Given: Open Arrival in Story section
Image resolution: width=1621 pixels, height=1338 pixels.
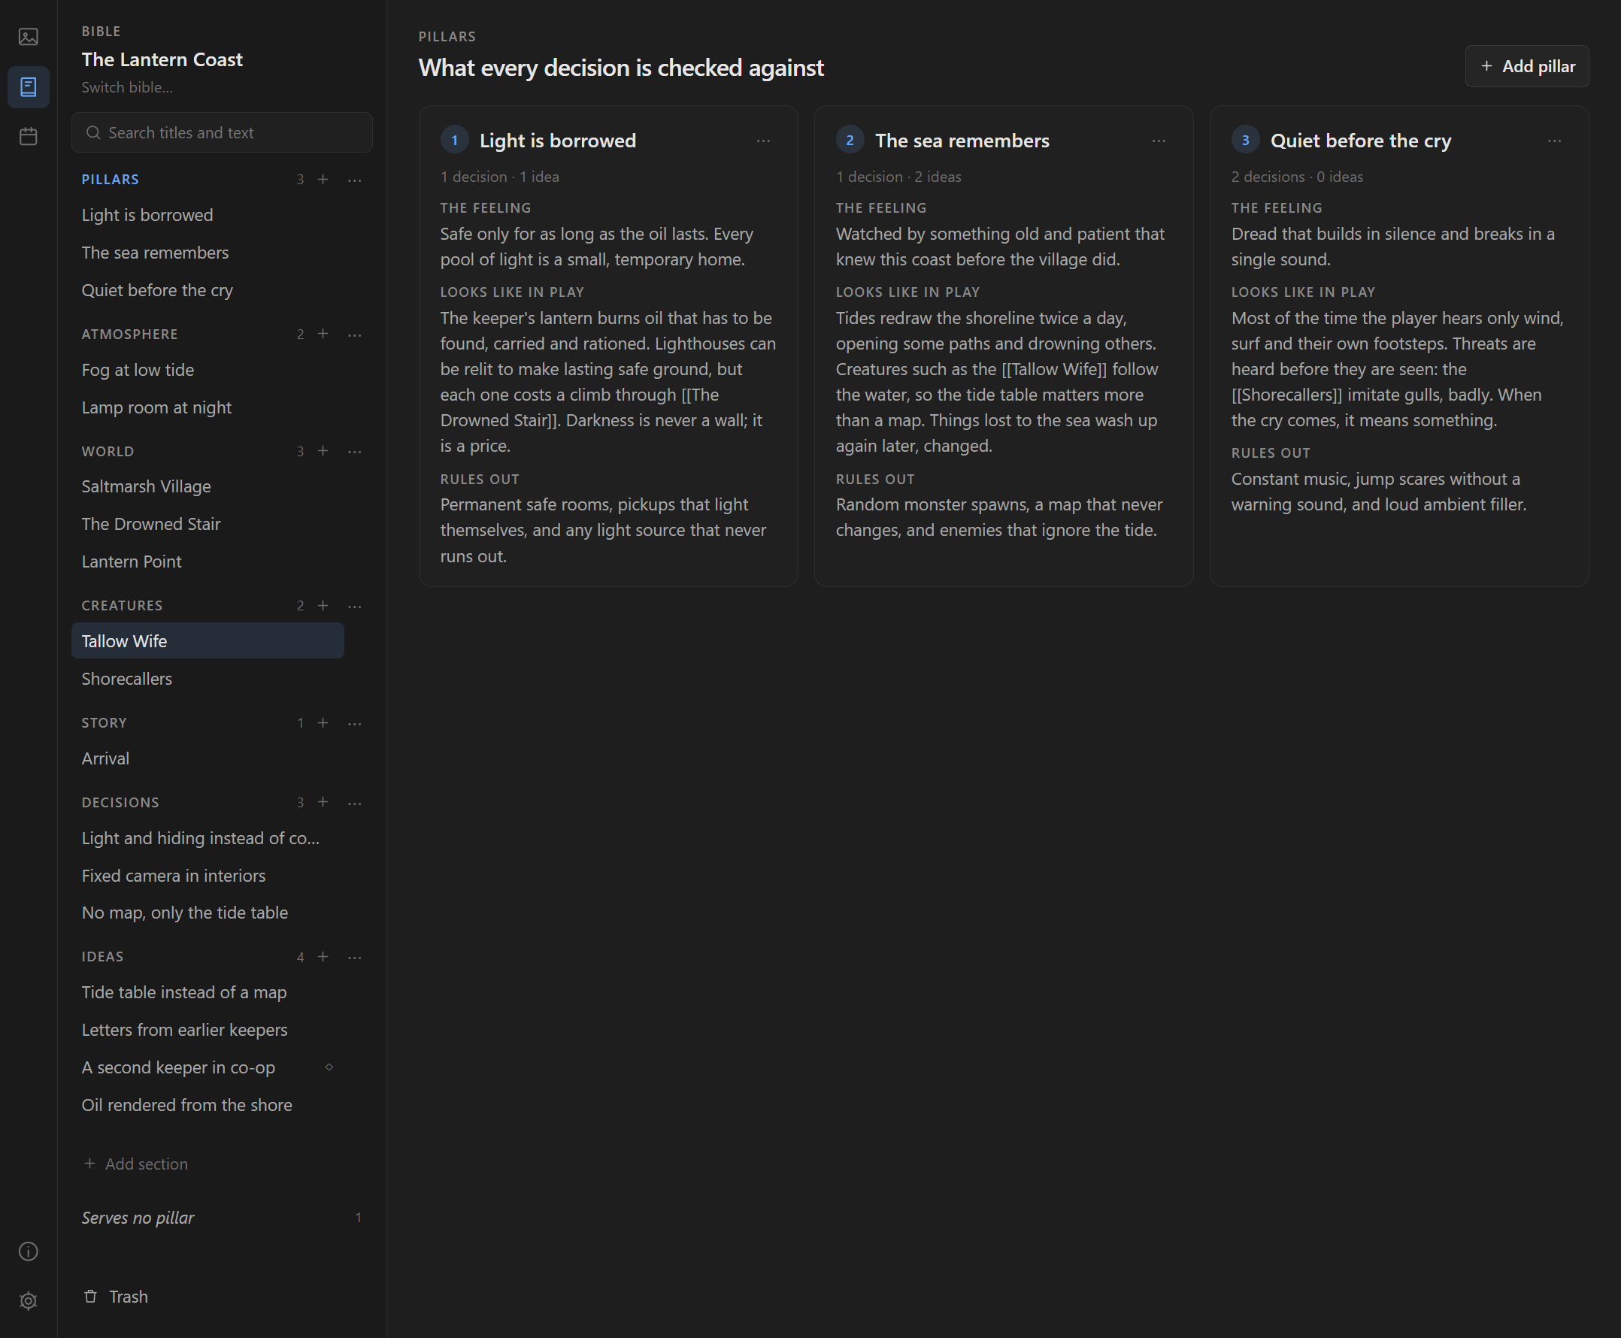Looking at the screenshot, I should pyautogui.click(x=208, y=758).
